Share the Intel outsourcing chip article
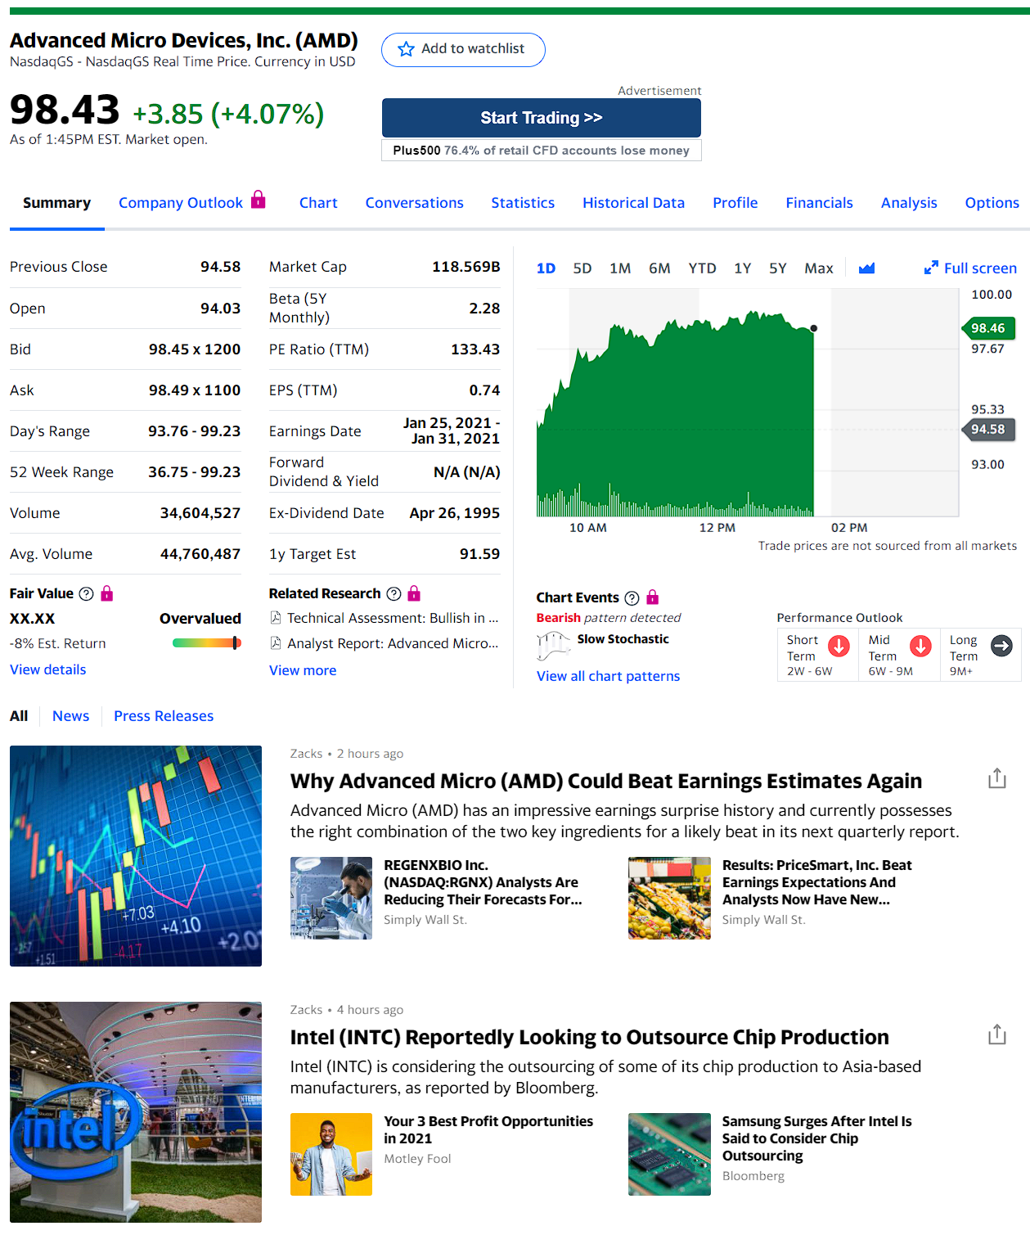1030x1244 pixels. coord(996,1034)
